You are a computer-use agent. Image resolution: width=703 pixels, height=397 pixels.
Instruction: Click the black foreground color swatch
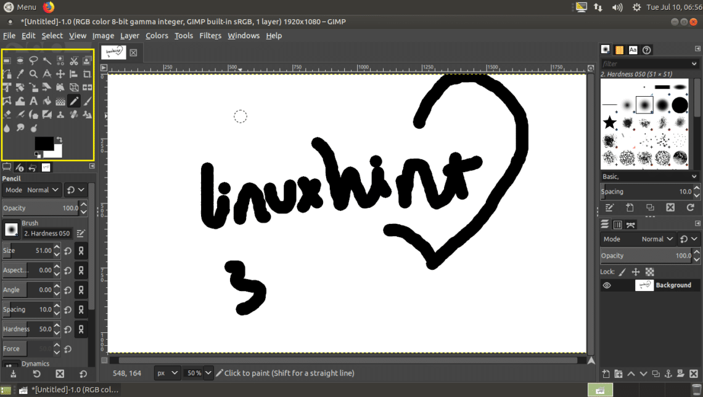[x=44, y=144]
